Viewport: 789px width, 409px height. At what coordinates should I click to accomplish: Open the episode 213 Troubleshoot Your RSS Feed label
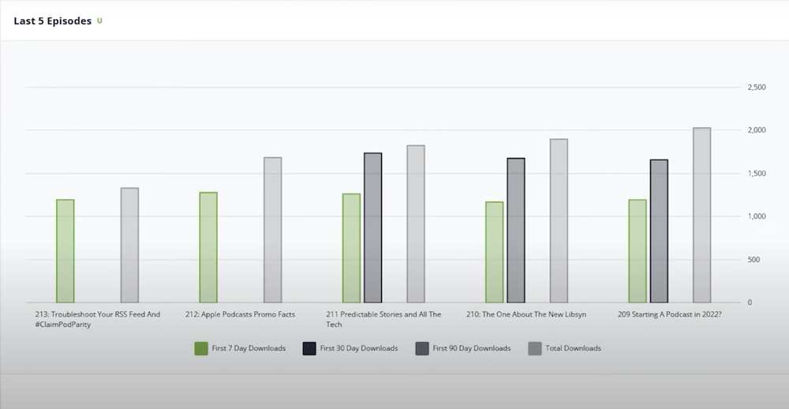click(97, 319)
